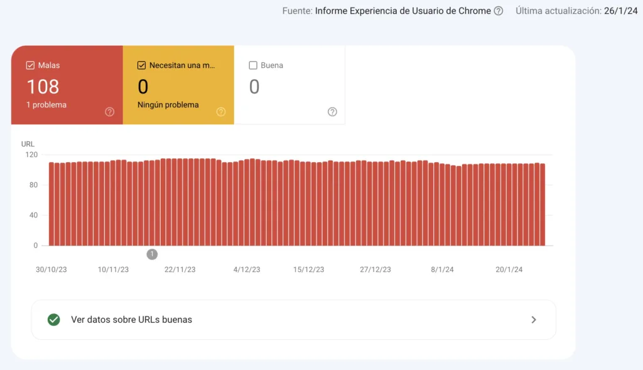Click the 27/12/23 date label
The height and width of the screenshot is (370, 643).
point(376,269)
